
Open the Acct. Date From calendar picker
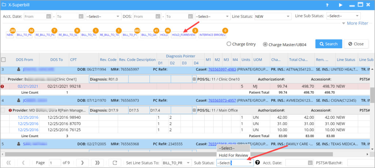[49, 16]
